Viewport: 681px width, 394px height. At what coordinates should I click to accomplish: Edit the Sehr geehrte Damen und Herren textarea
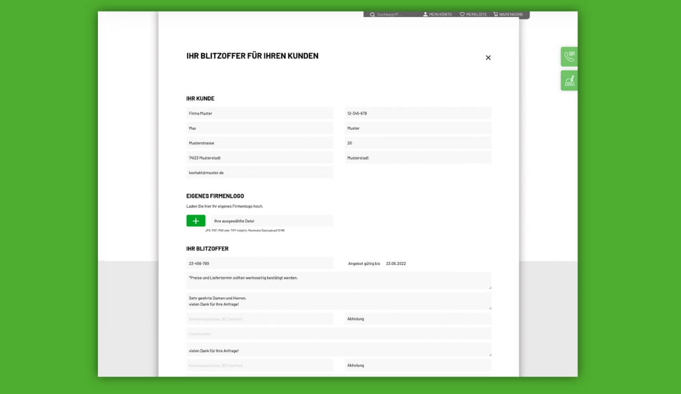click(x=339, y=301)
